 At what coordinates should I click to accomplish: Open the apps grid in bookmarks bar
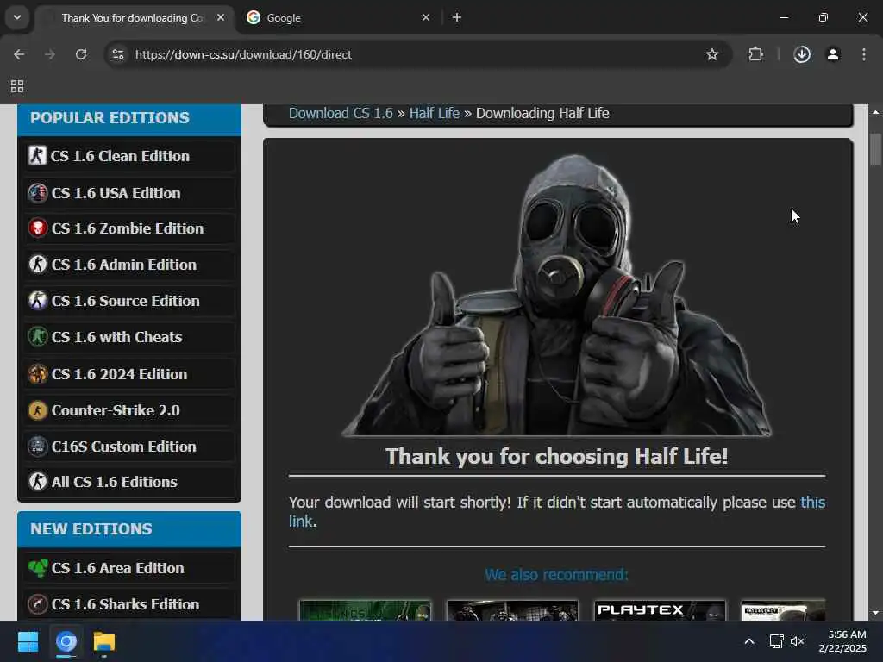point(17,86)
